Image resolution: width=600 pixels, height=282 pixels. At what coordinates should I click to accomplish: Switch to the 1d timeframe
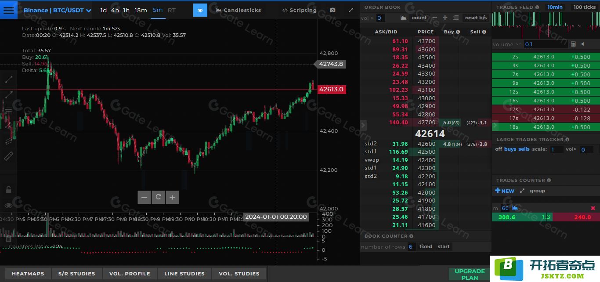[104, 10]
